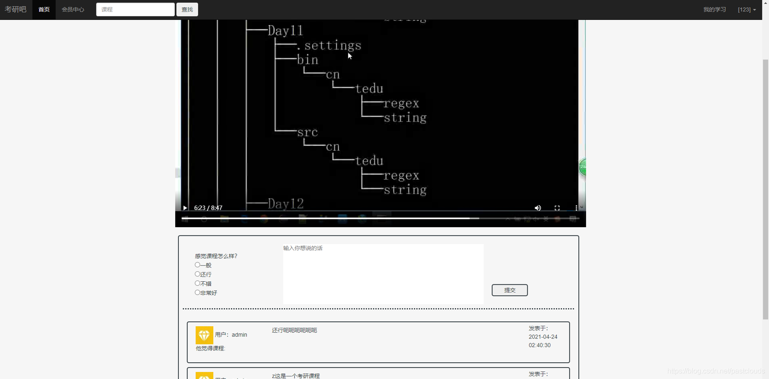Expand the [123] user dropdown menu
Screen dimensions: 769x379
[747, 9]
